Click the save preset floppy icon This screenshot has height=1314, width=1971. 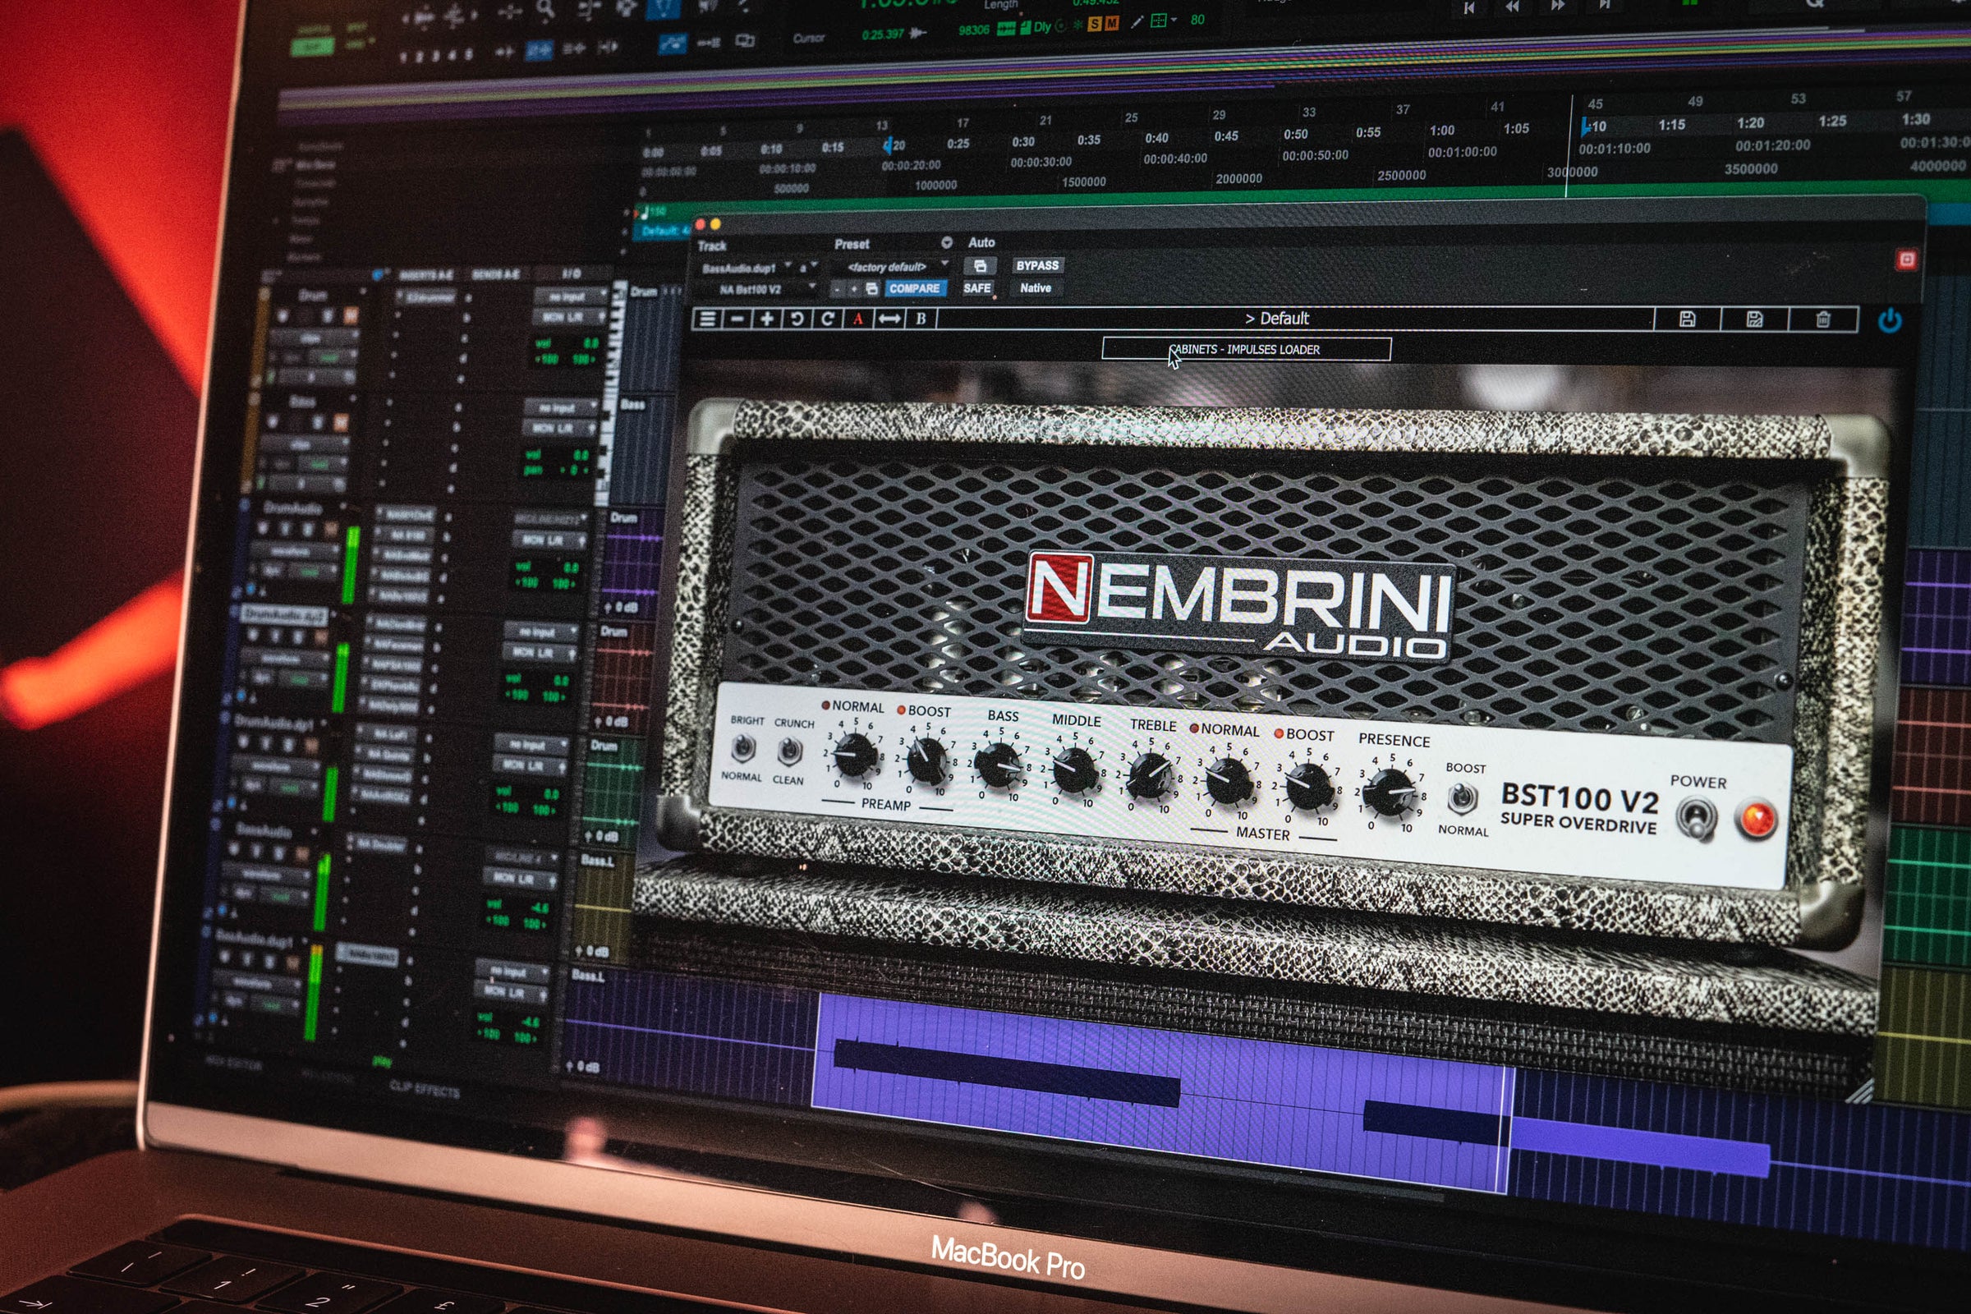(1687, 319)
